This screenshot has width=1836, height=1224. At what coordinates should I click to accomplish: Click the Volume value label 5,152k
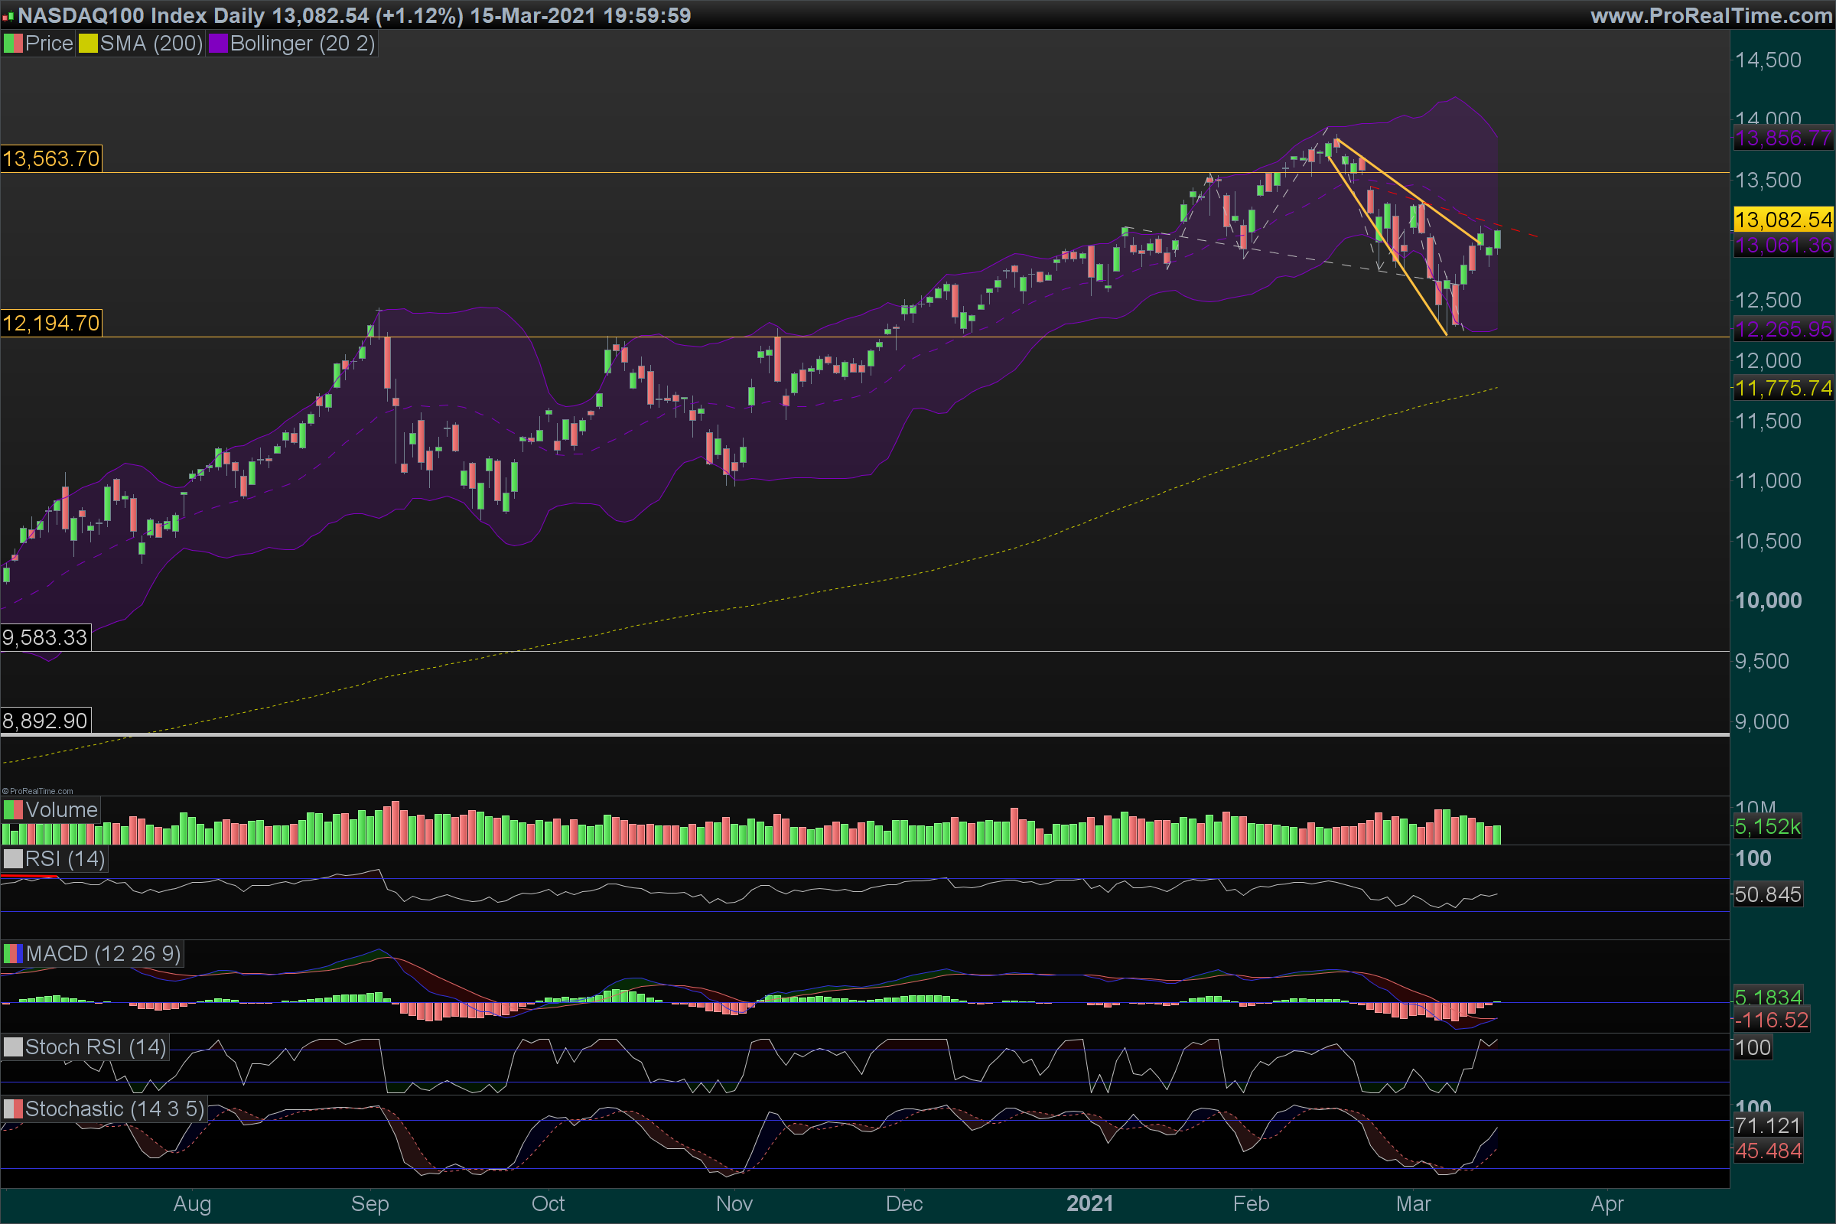click(1767, 826)
